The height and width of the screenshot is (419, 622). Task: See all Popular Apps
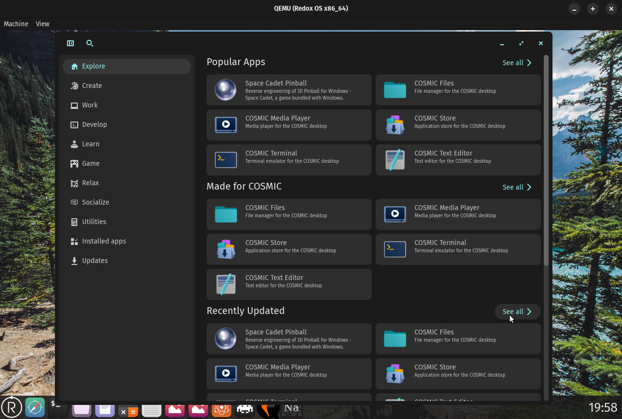click(x=518, y=63)
